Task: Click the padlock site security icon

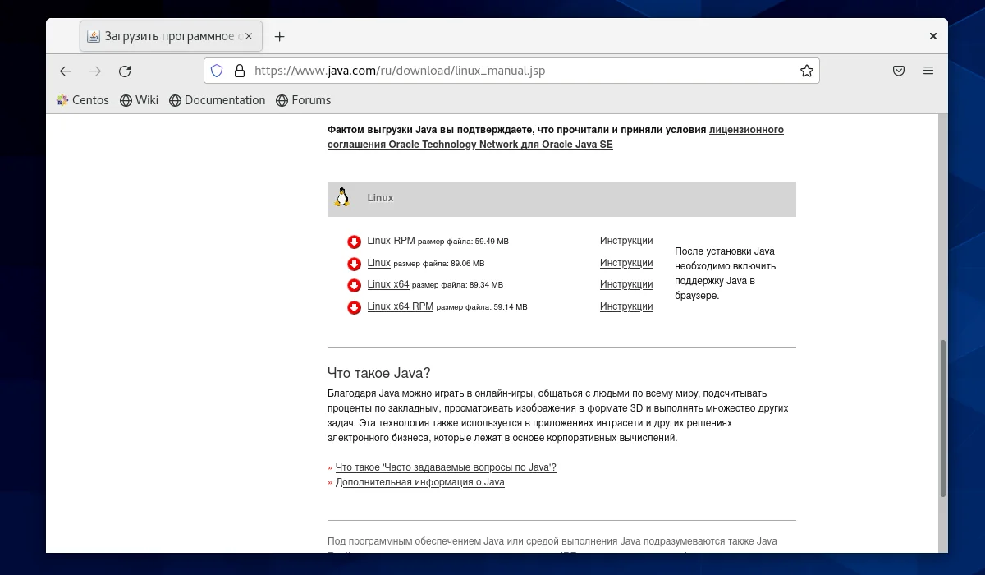Action: pyautogui.click(x=239, y=71)
